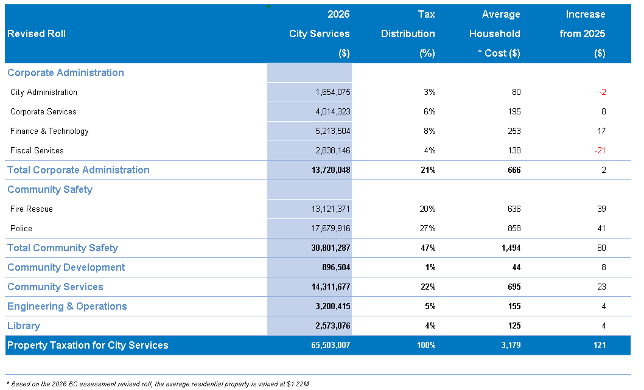Click household cost 253 for Finance & Technology

coord(514,131)
